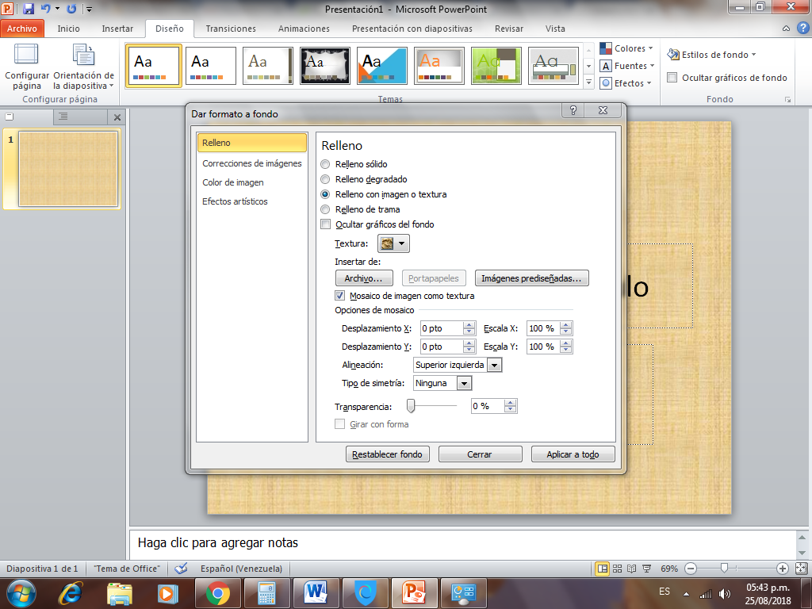Click the Redo icon in quick access toolbar
Screen dimensions: 812x609
(72, 9)
